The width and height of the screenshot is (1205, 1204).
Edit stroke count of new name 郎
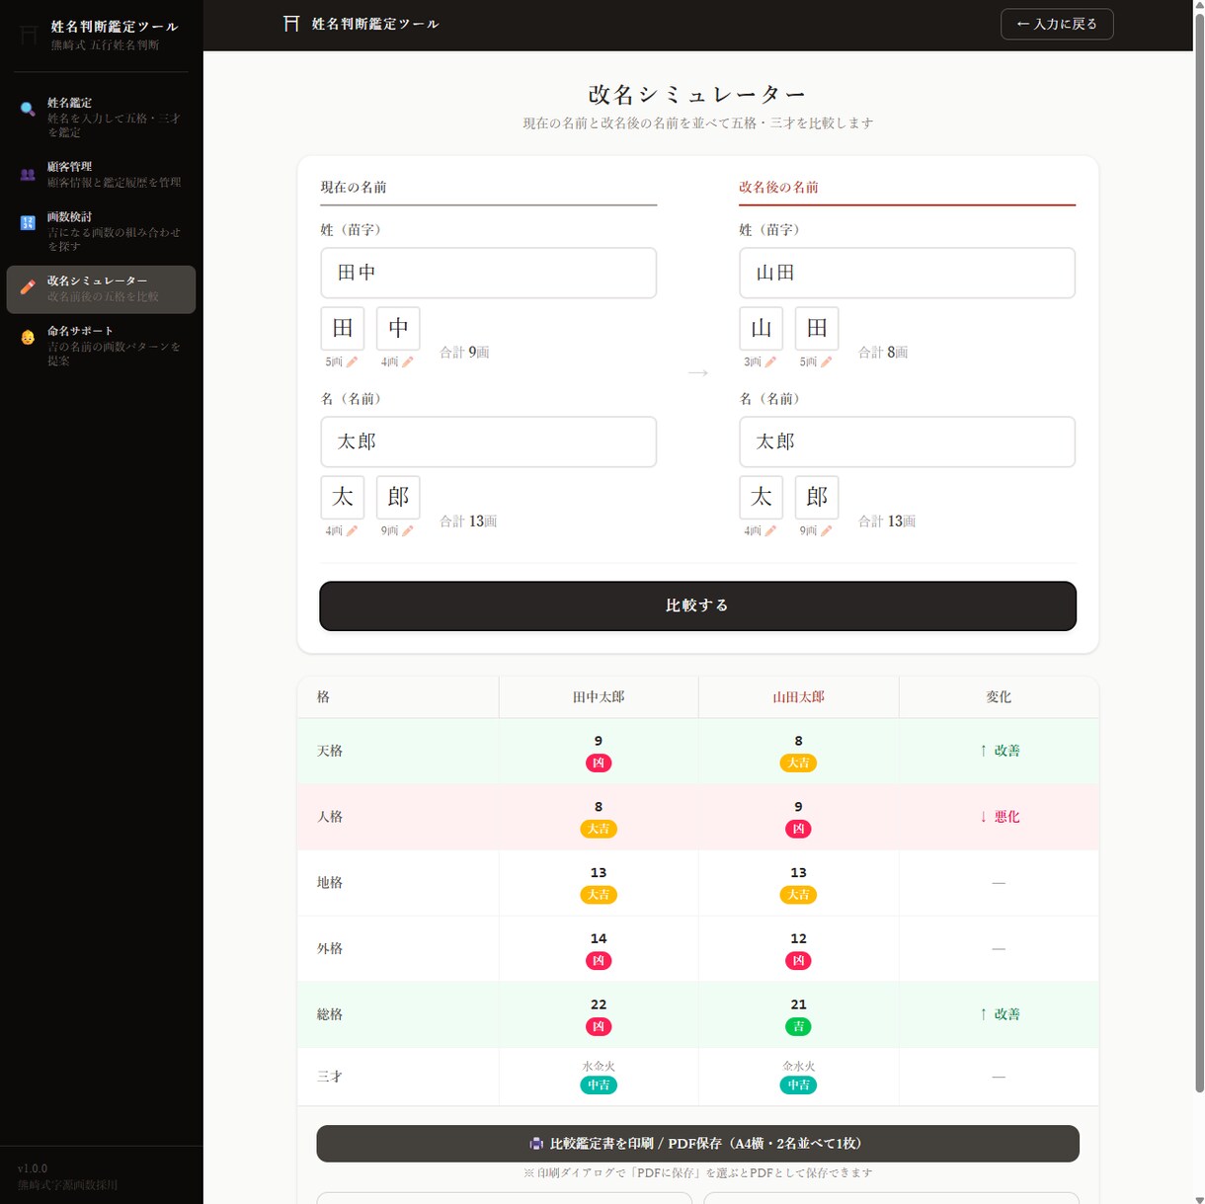[826, 531]
